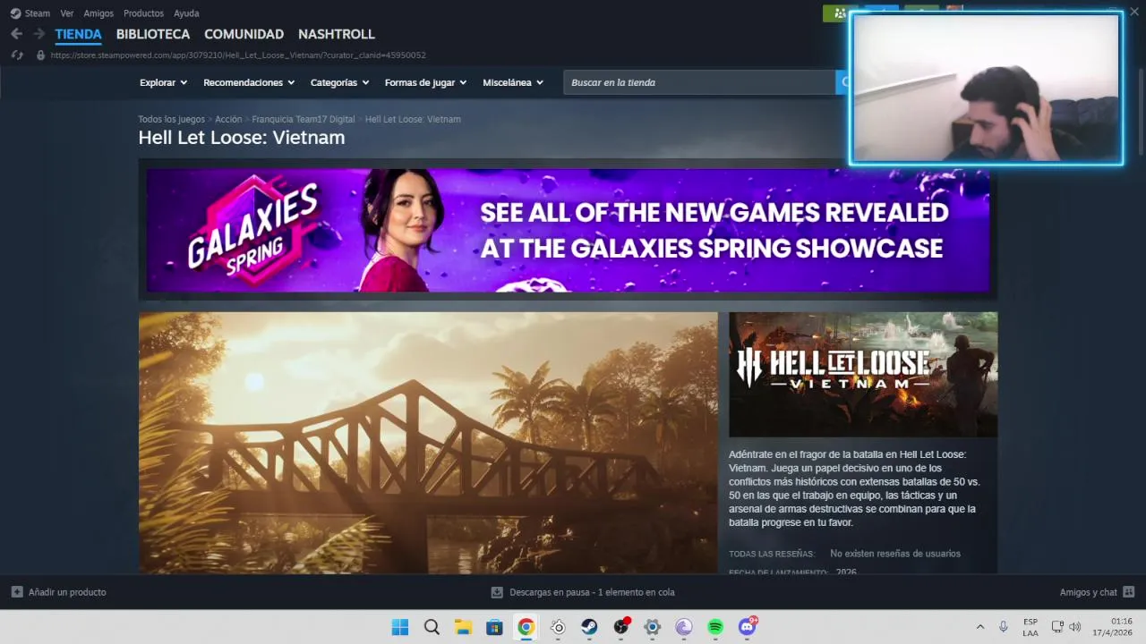
Task: Go forward with the right arrow
Action: pyautogui.click(x=38, y=34)
